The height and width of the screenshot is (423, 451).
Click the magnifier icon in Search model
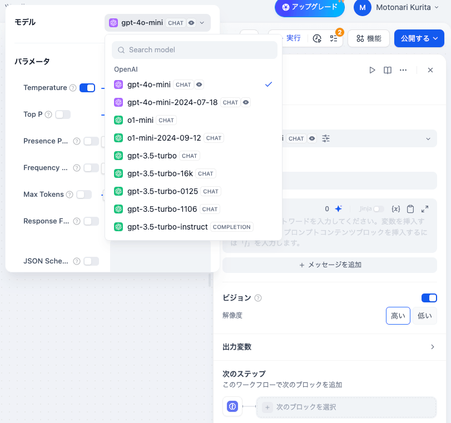pyautogui.click(x=121, y=50)
